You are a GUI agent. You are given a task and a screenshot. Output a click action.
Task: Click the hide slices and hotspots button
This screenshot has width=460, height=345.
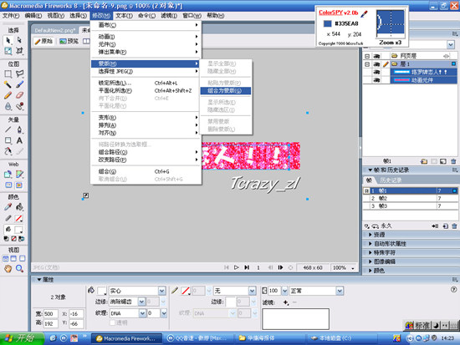[x=8, y=185]
